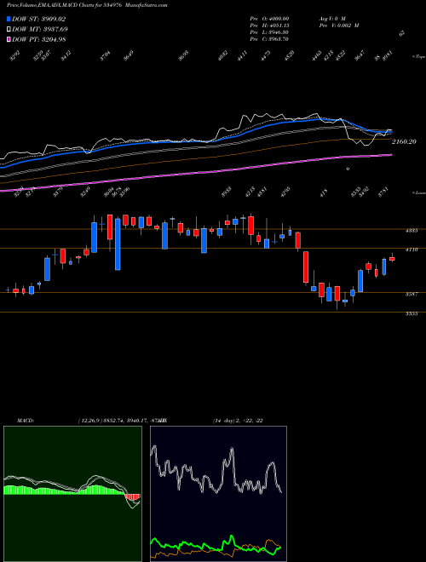Click the MACD panel title label
The height and width of the screenshot is (562, 426).
click(25, 421)
